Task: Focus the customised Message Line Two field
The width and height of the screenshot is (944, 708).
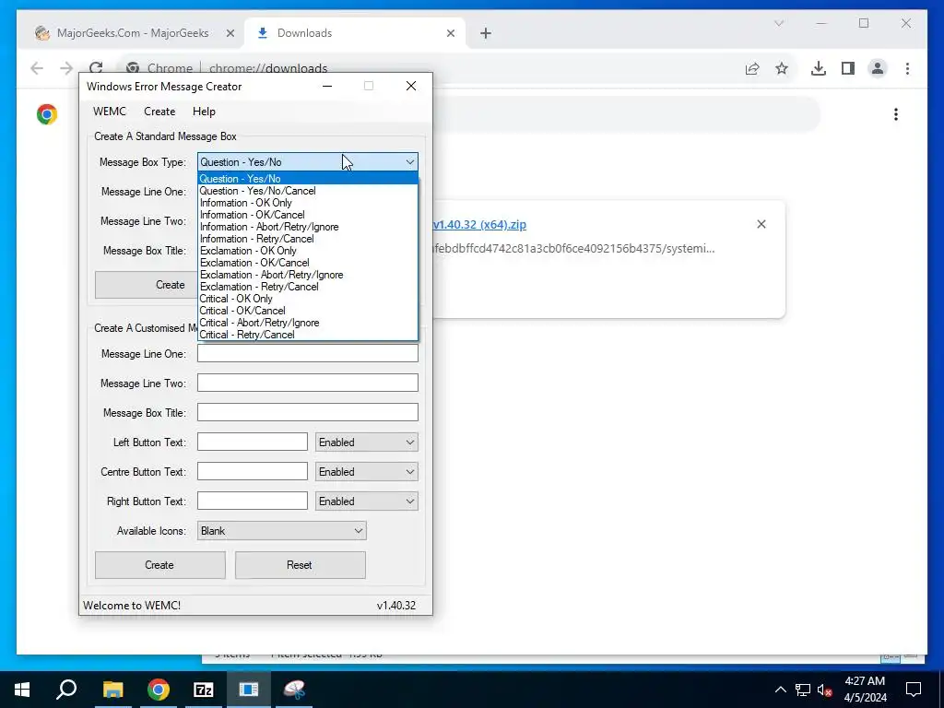Action: (308, 383)
